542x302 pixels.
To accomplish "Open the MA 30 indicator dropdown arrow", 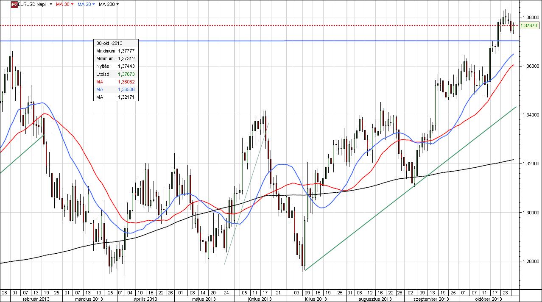I will (73, 4).
